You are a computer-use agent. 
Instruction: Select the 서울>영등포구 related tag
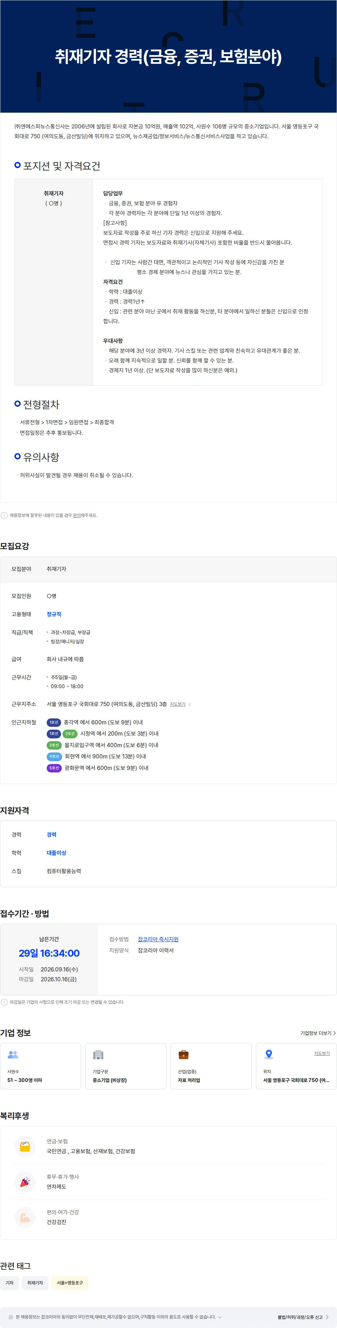point(70,1283)
